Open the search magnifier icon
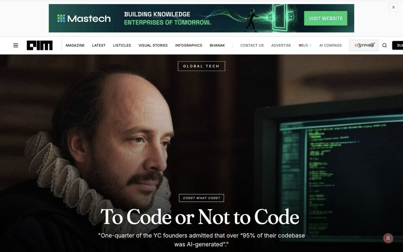Screen dimensions: 403x252 tap(385, 45)
